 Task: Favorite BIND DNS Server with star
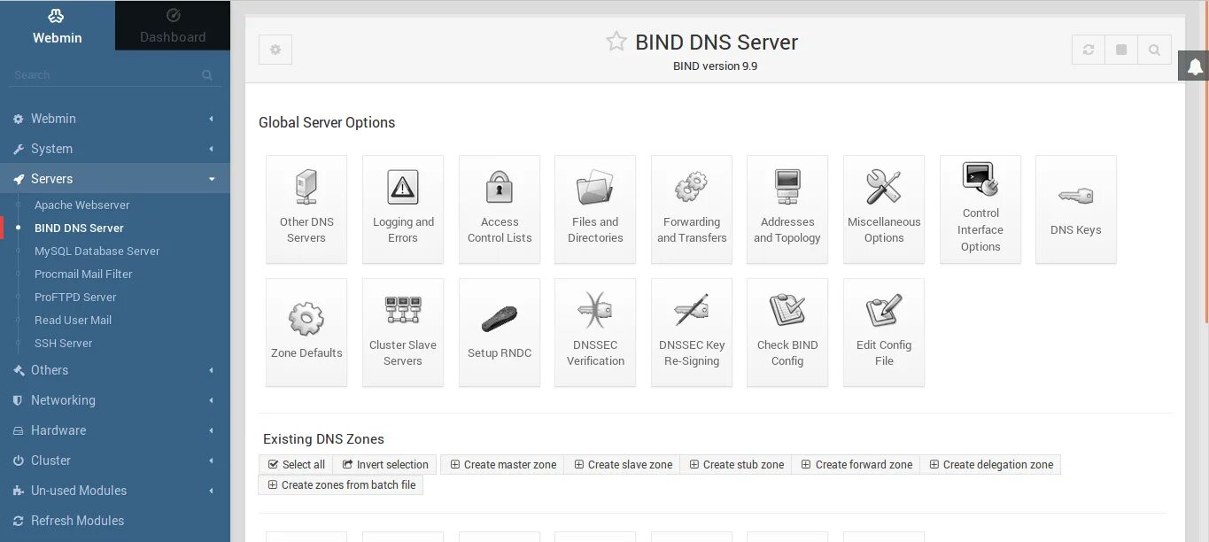pyautogui.click(x=616, y=42)
